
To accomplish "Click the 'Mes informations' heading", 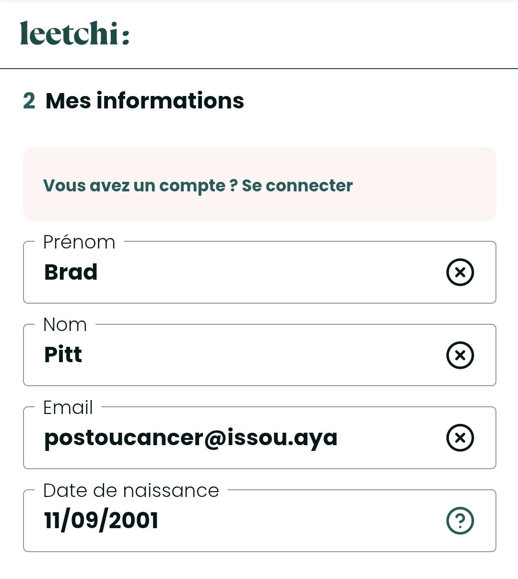I will tap(145, 101).
